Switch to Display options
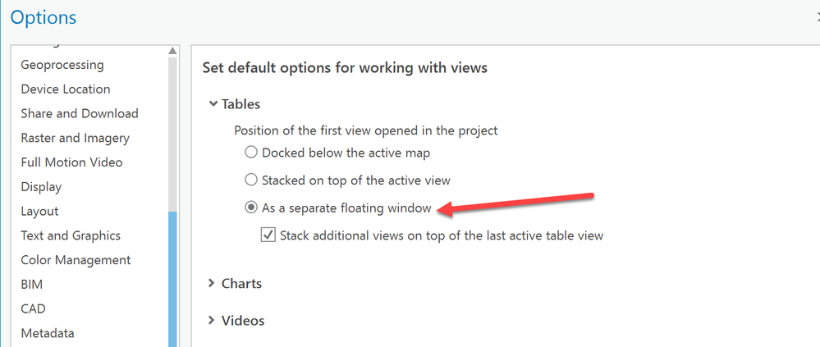820x347 pixels. click(x=41, y=187)
